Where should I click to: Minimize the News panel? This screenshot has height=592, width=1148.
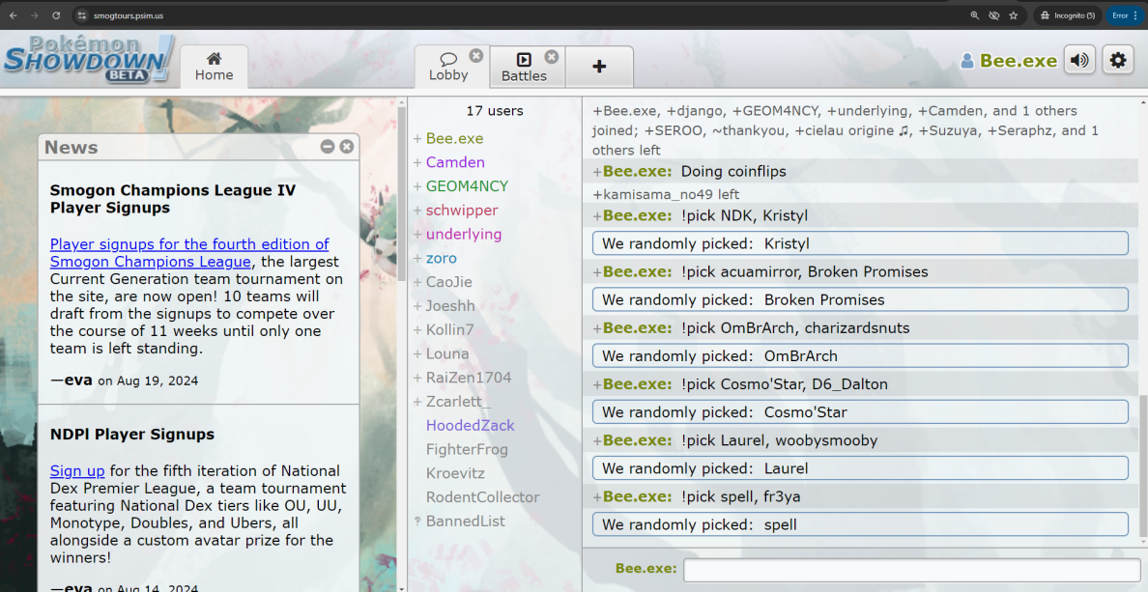(x=328, y=147)
